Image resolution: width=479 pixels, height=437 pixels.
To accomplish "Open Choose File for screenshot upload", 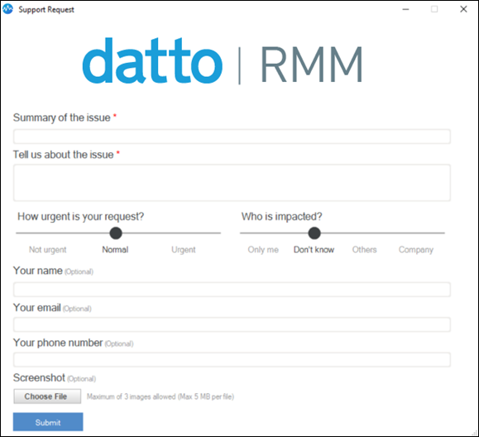I will coord(47,396).
